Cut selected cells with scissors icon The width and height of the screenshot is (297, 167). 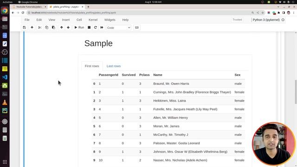point(39,27)
